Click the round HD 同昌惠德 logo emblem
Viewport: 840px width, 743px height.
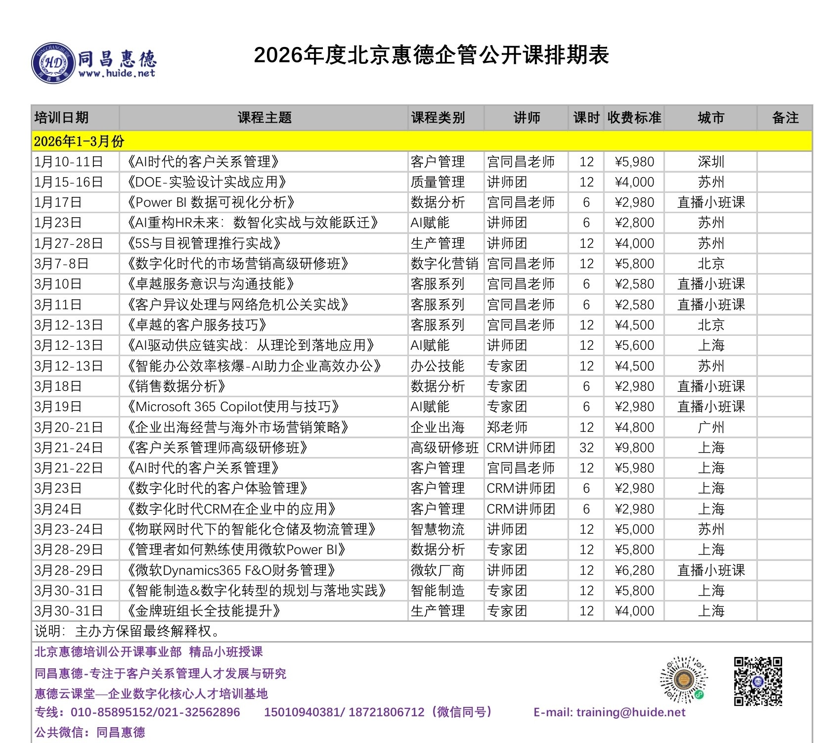click(x=53, y=63)
